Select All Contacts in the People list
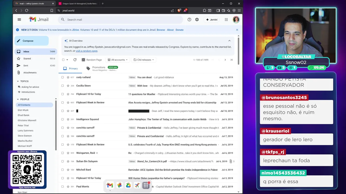This screenshot has height=194, width=346. coord(34,105)
